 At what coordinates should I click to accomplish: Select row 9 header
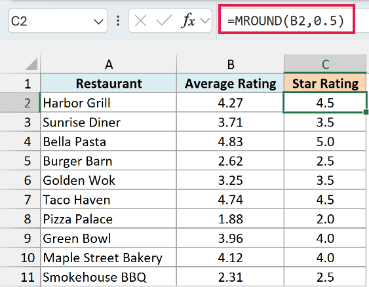click(20, 238)
